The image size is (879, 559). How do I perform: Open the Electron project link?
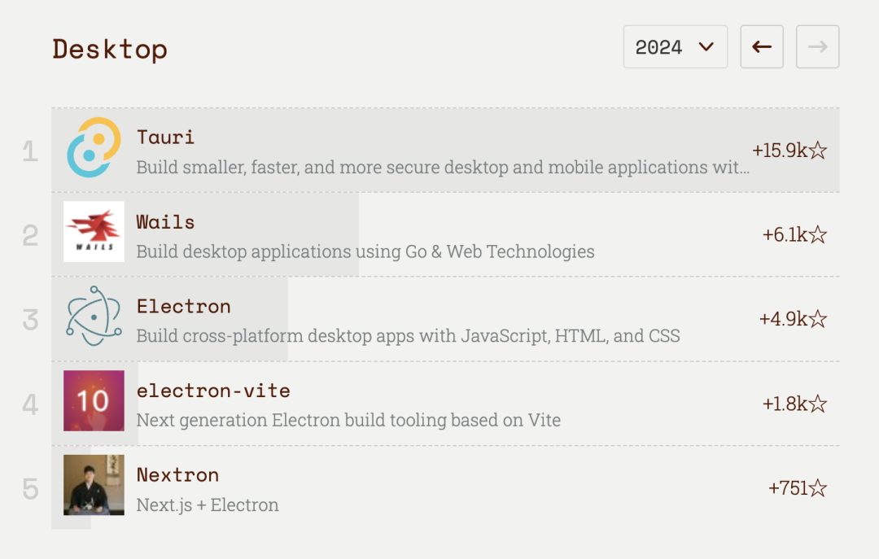(184, 306)
